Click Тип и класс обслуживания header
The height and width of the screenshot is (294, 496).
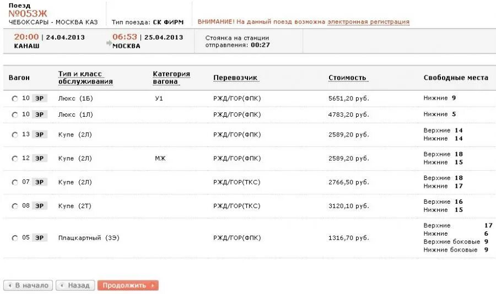pyautogui.click(x=85, y=78)
